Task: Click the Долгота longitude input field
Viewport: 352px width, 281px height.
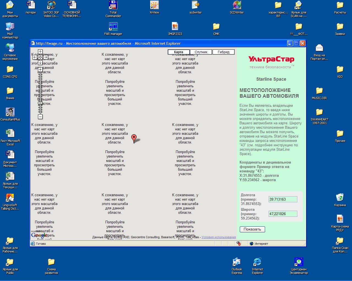Action: (283, 199)
